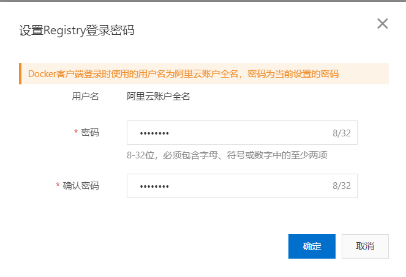
Task: Click the 8-32位 password rule hint
Action: pyautogui.click(x=227, y=155)
